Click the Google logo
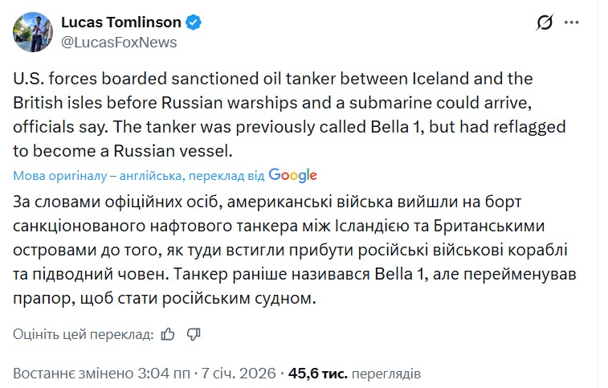This screenshot has height=388, width=608. 293,174
